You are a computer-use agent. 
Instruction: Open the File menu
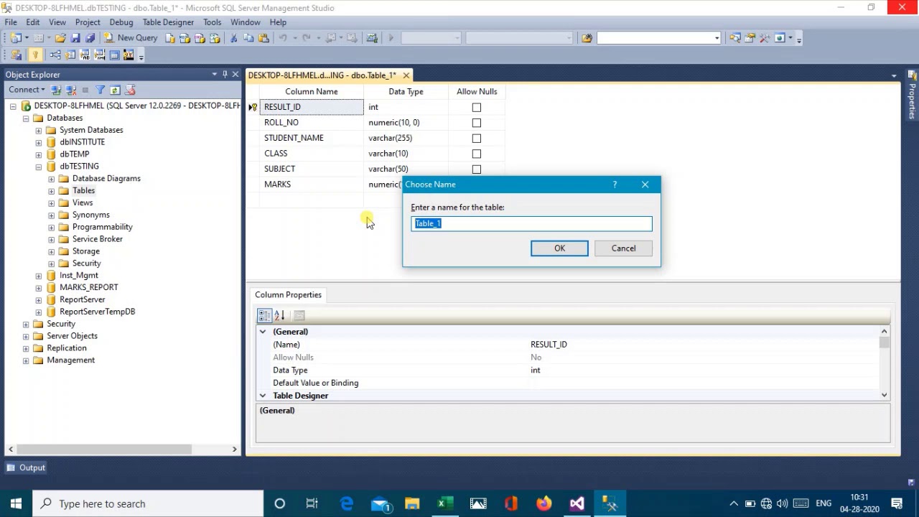coord(11,22)
